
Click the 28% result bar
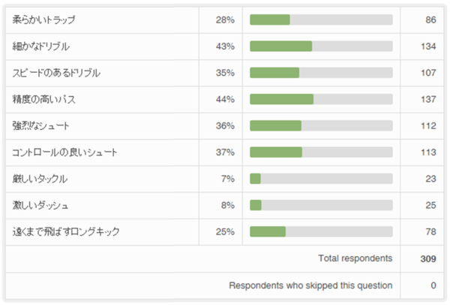click(321, 20)
